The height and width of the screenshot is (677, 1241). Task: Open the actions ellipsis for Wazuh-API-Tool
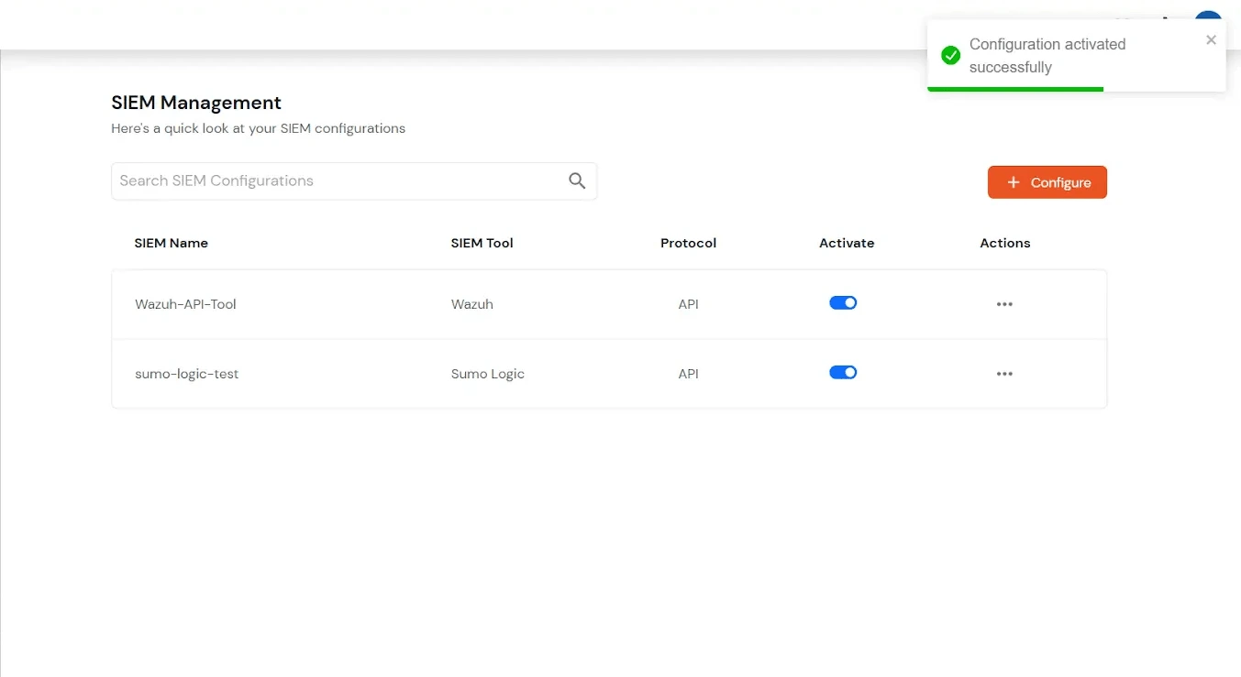point(1004,303)
